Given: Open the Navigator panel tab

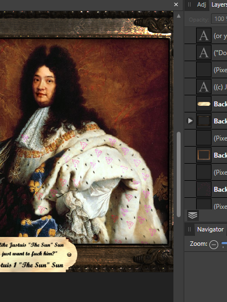Looking at the screenshot, I should (210, 229).
